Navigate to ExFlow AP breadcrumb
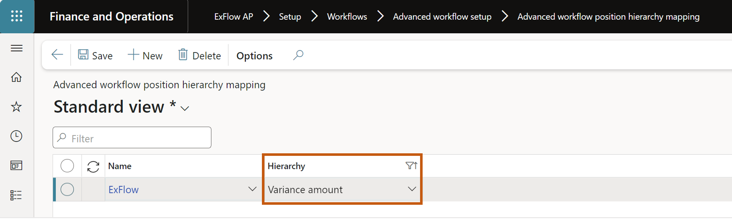Screen dimensions: 732x219 click(x=233, y=17)
